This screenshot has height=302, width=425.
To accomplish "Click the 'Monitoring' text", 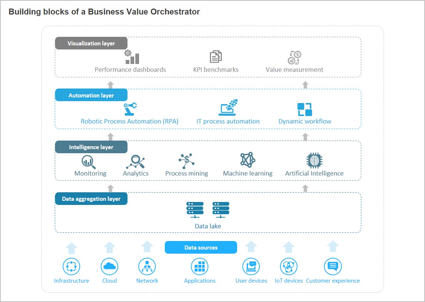I will 90,174.
